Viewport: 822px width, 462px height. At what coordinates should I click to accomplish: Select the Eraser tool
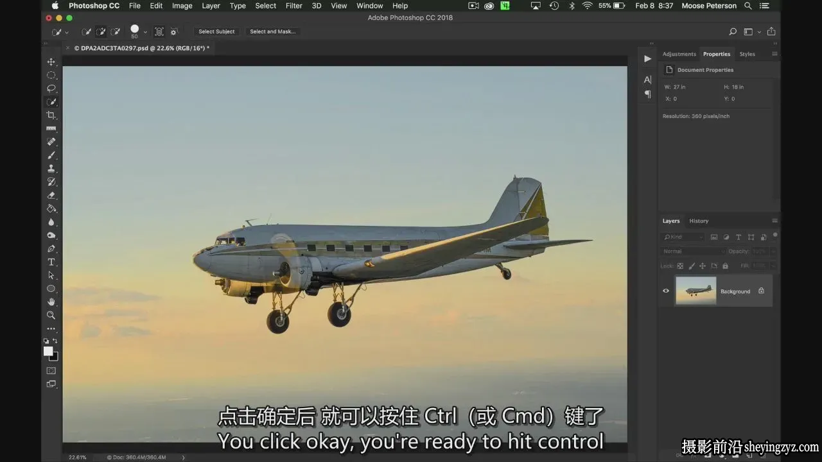[x=51, y=195]
